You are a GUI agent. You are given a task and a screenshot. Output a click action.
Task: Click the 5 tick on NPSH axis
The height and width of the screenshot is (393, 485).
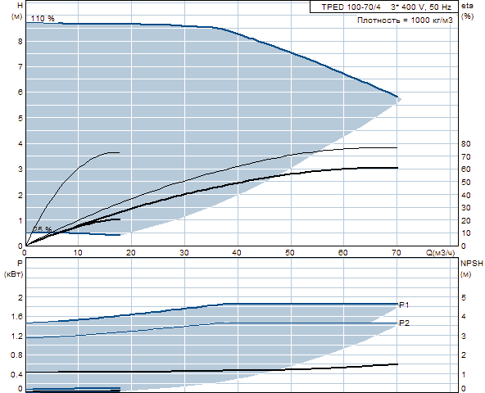coord(464,297)
